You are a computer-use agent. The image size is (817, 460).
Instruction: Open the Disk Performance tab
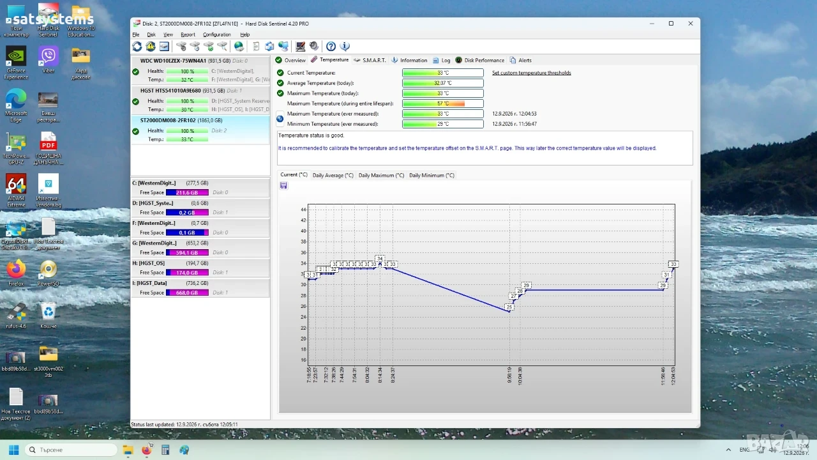tap(479, 60)
